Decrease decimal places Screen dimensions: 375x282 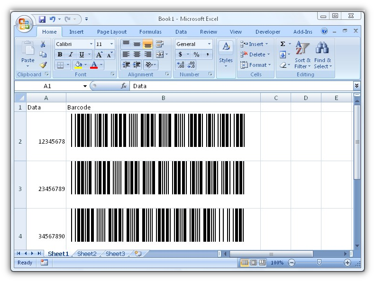[x=191, y=65]
